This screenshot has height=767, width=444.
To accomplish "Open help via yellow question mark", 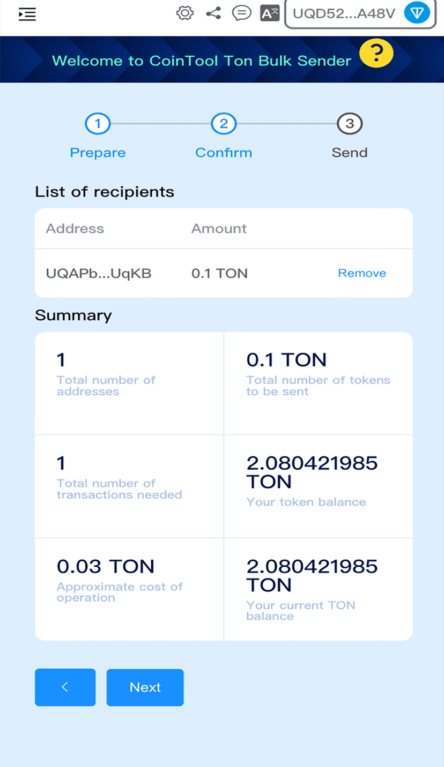I will pyautogui.click(x=376, y=54).
